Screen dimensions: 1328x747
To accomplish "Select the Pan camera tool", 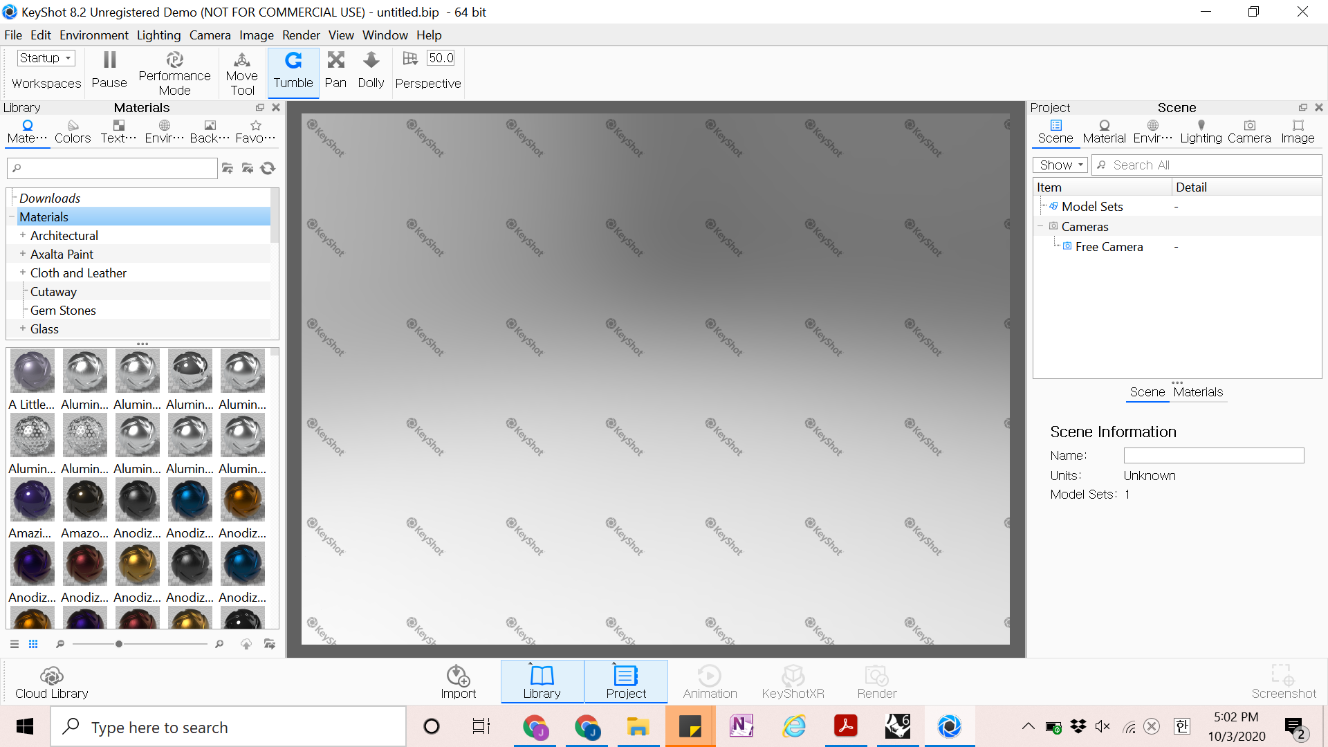I will (x=335, y=71).
